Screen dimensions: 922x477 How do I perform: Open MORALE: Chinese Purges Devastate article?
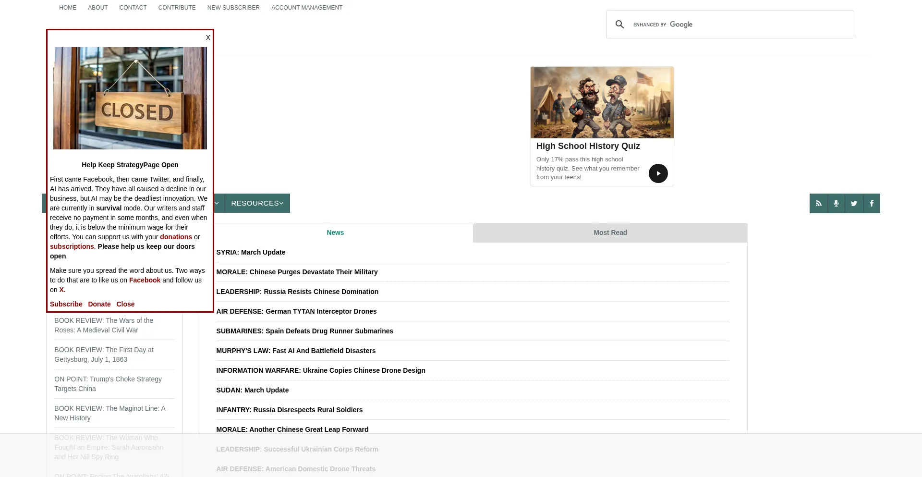tap(297, 272)
